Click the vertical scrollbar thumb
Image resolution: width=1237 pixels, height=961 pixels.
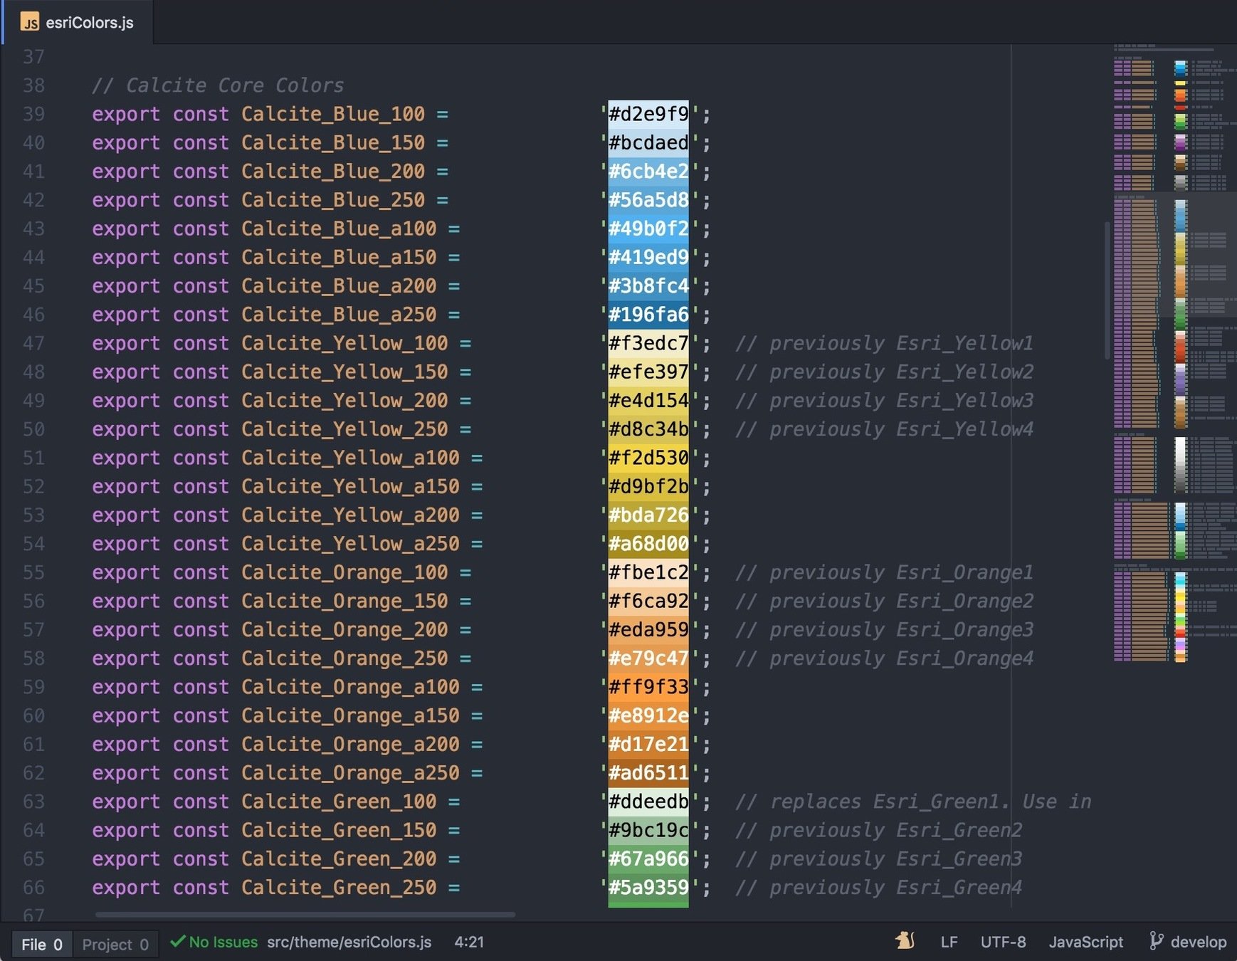pos(1107,290)
